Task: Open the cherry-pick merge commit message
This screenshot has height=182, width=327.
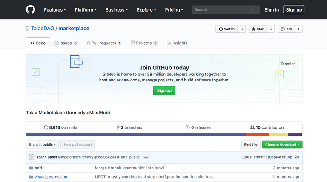Action: tap(99, 157)
